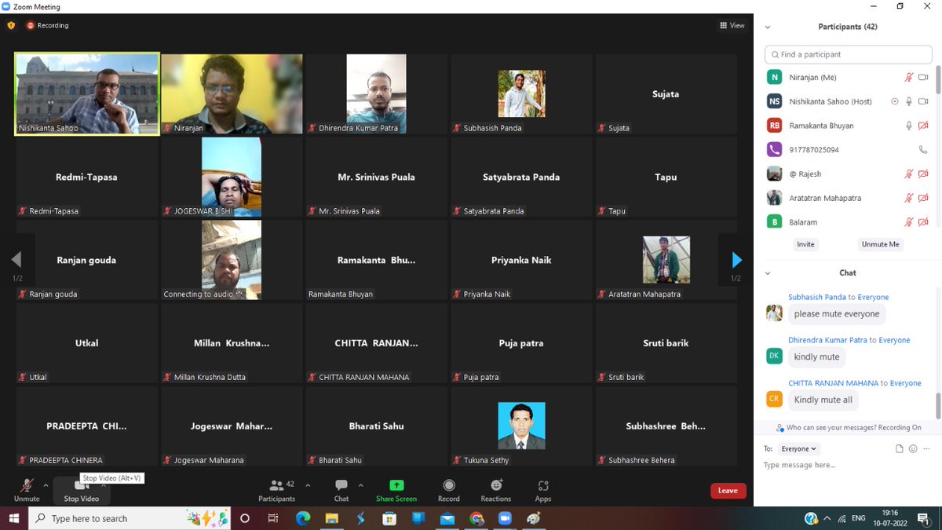Click the Find a participant search field
Screen dimensions: 942x530
[x=848, y=54]
